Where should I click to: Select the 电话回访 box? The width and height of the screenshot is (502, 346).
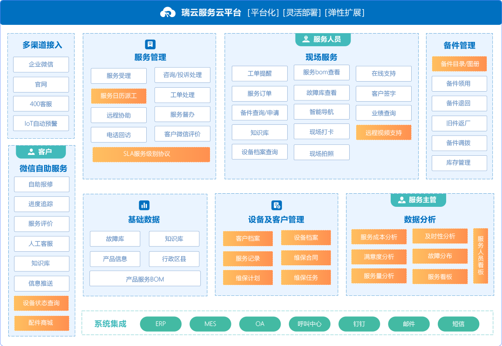tap(119, 135)
